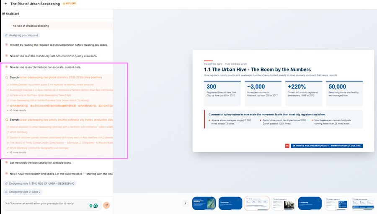Click the 'Analyzing your request' status chip

[x=22, y=35]
